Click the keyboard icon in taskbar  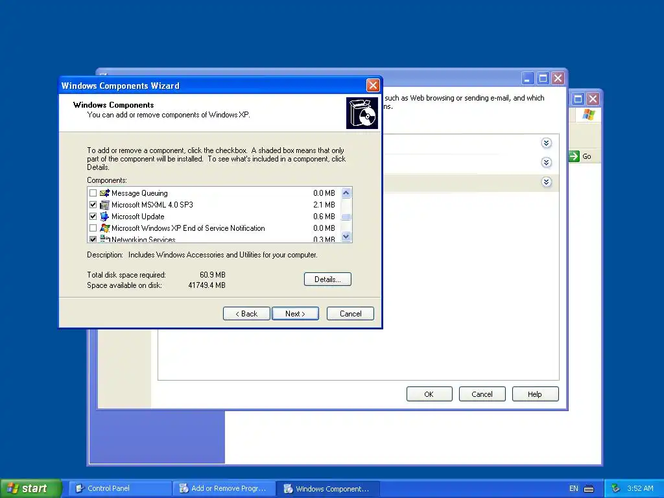[x=589, y=489]
